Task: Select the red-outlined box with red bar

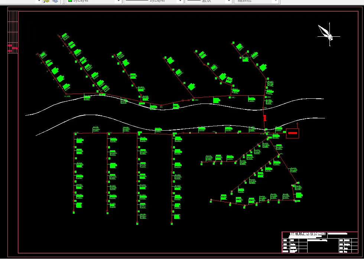Action: 293,133
